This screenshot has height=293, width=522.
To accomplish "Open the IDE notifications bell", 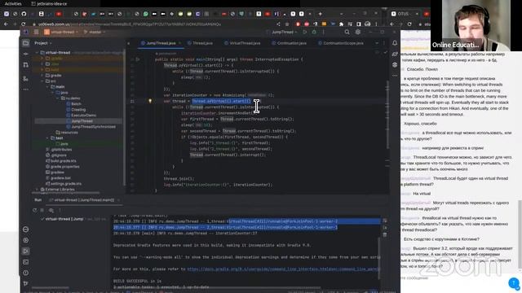I will pyautogui.click(x=395, y=43).
